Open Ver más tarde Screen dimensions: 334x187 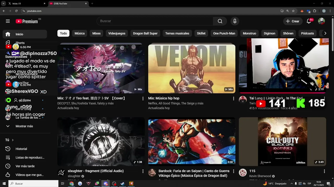[25, 166]
